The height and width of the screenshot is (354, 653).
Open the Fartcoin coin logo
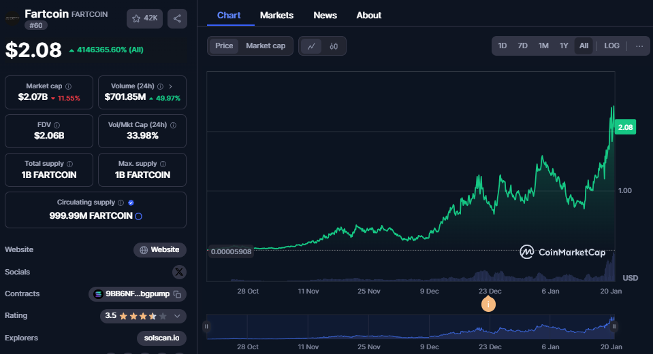tap(12, 18)
